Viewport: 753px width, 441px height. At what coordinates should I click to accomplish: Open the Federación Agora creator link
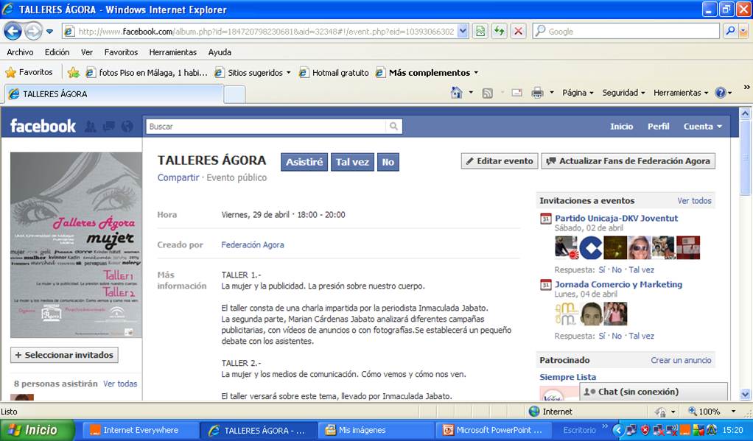pyautogui.click(x=253, y=244)
